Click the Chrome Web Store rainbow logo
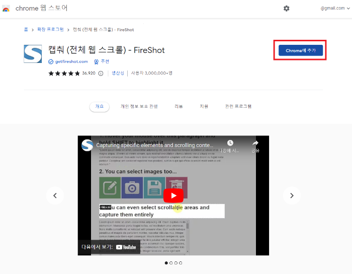352x274 pixels. [6, 9]
